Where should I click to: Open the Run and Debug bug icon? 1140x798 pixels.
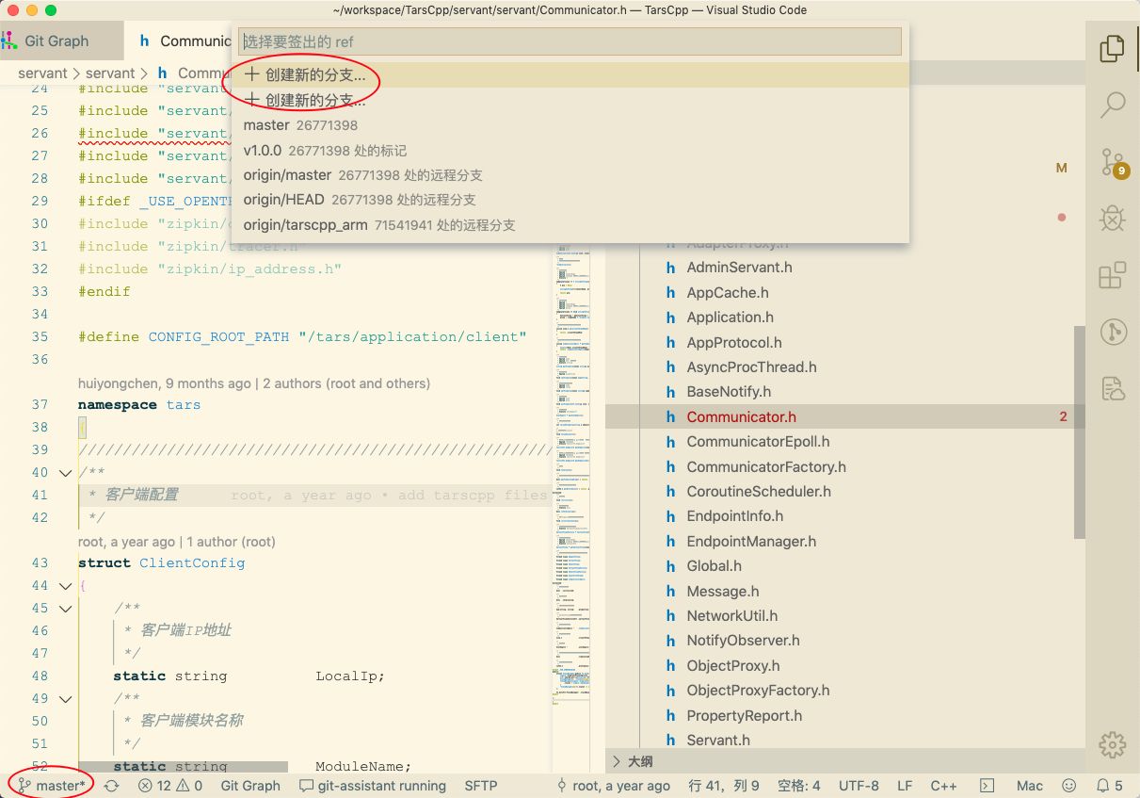[1113, 219]
